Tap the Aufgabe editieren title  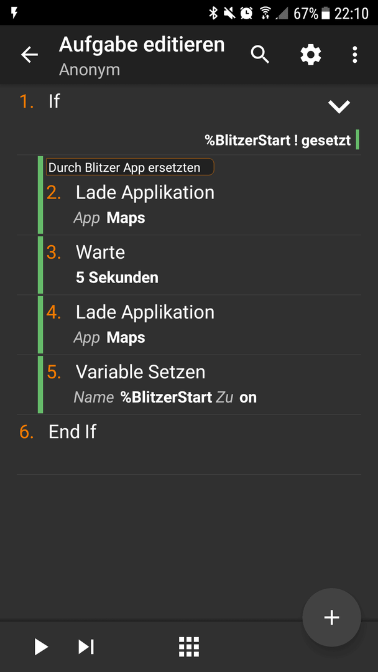point(142,45)
